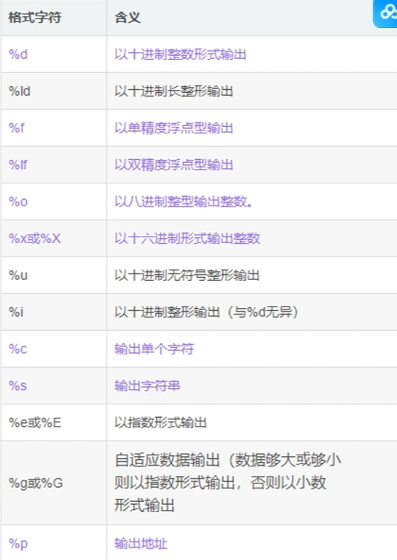The height and width of the screenshot is (560, 397).
Task: Click the %f format link
Action: [16, 128]
